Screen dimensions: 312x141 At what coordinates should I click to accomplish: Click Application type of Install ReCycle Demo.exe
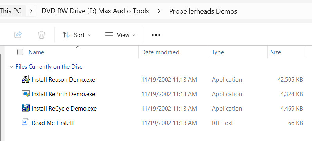(227, 109)
